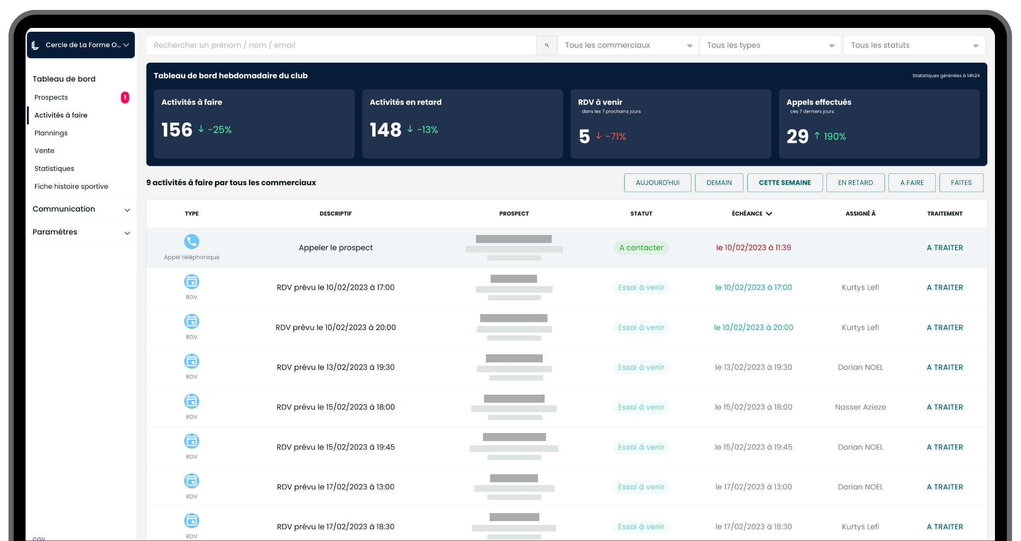1021x541 pixels.
Task: Click the overdue date le 10/02/2023 à 11:39
Action: click(753, 248)
